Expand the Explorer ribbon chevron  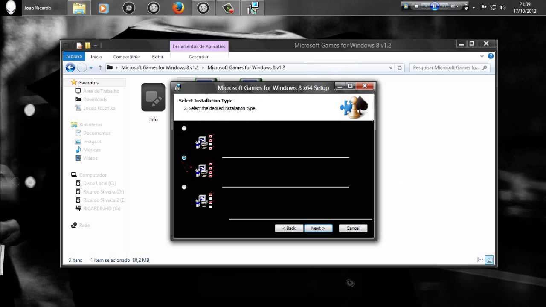point(482,56)
